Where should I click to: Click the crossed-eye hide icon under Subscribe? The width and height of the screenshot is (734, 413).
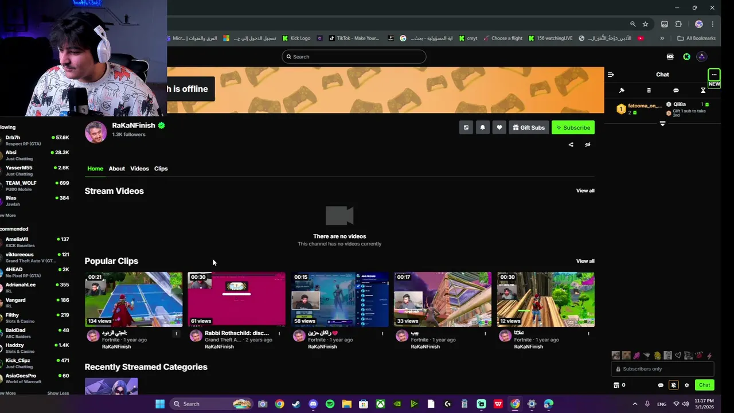click(587, 145)
